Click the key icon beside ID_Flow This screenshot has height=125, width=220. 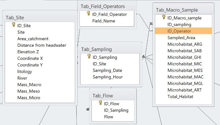coord(100,103)
